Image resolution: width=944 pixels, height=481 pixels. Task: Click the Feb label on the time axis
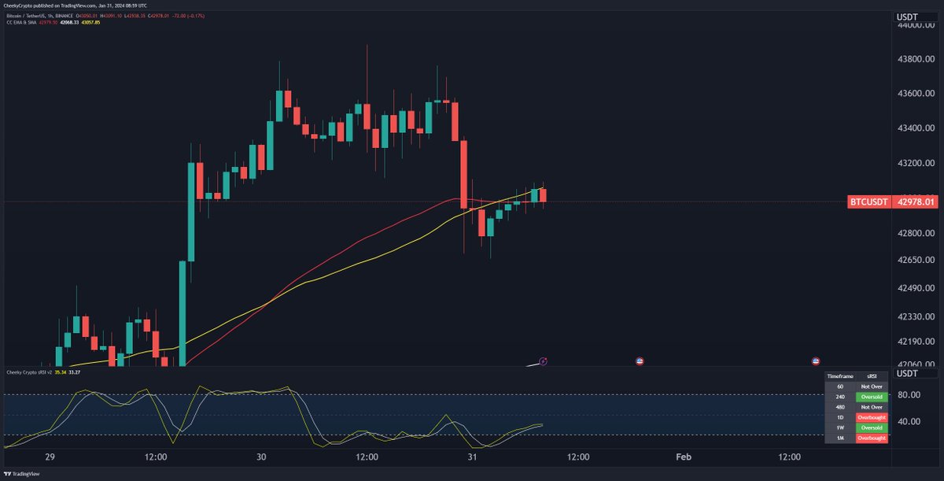pos(684,457)
